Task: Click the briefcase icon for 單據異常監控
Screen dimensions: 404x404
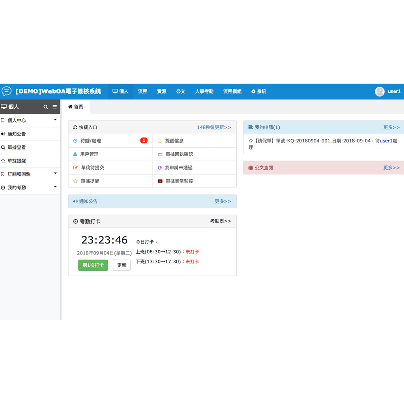Action: [160, 181]
